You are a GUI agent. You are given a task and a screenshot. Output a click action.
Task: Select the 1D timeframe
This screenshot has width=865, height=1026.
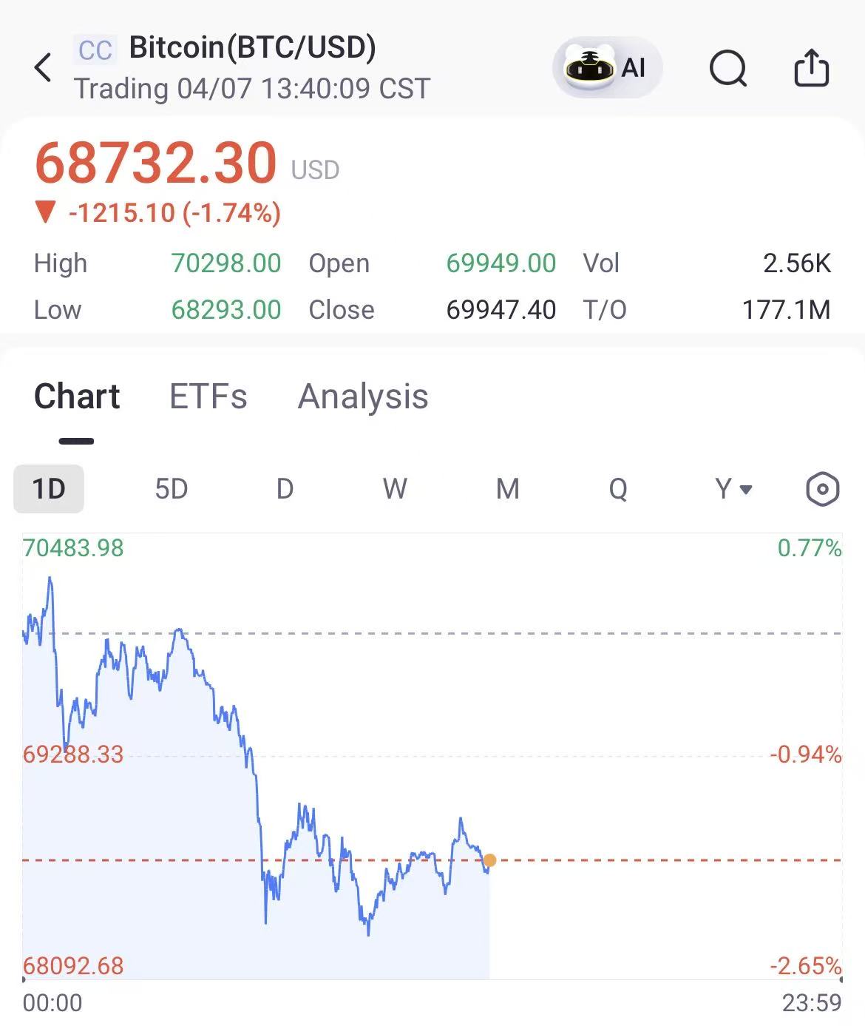(x=49, y=489)
